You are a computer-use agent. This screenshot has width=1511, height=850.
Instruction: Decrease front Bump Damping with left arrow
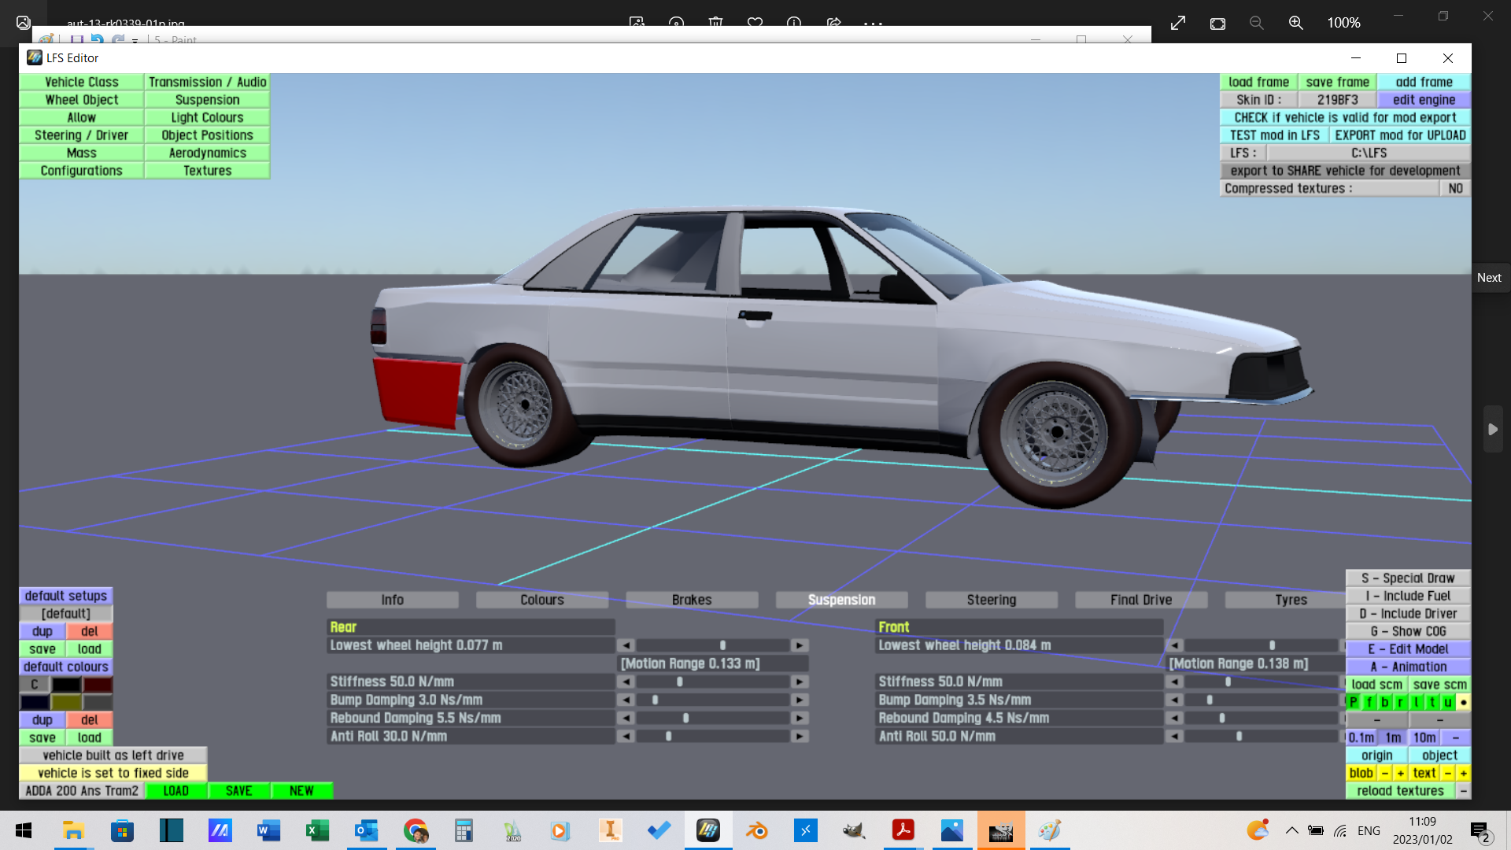click(1174, 700)
